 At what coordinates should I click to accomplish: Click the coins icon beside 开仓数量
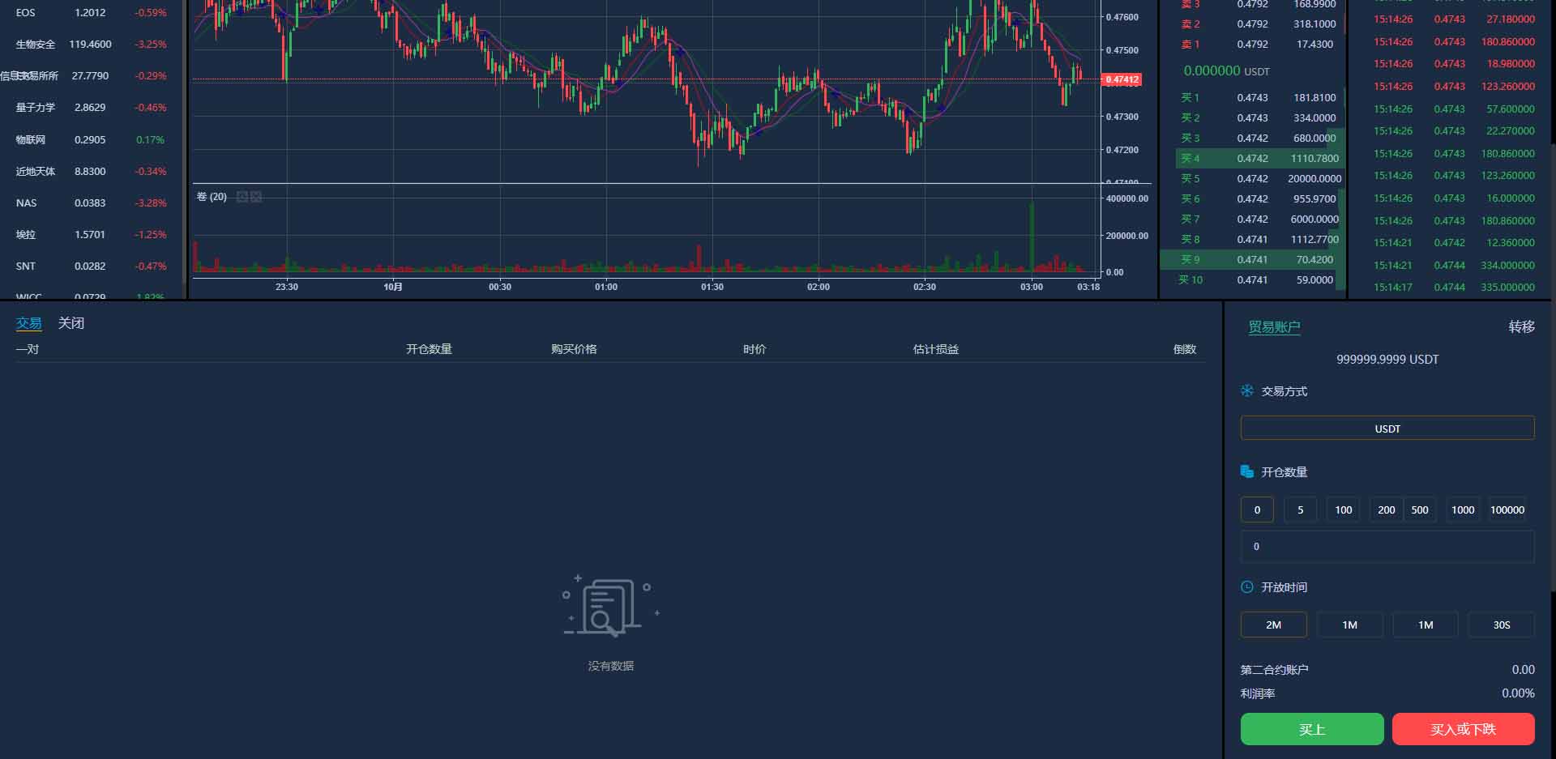point(1247,471)
